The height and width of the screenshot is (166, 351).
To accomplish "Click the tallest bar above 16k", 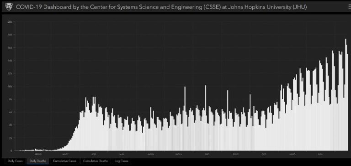I will (346, 95).
